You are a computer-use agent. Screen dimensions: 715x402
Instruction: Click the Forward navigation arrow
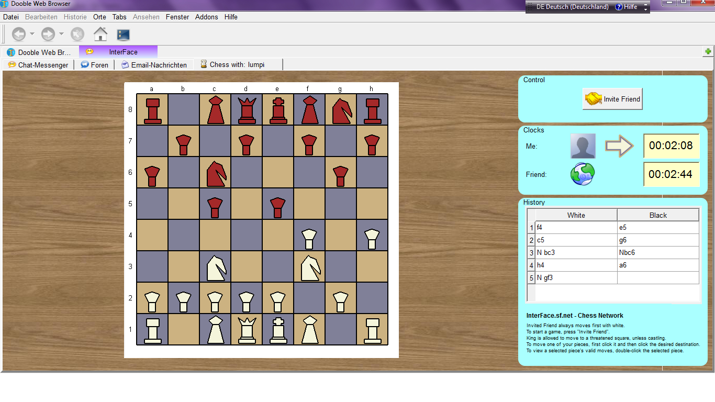click(48, 35)
